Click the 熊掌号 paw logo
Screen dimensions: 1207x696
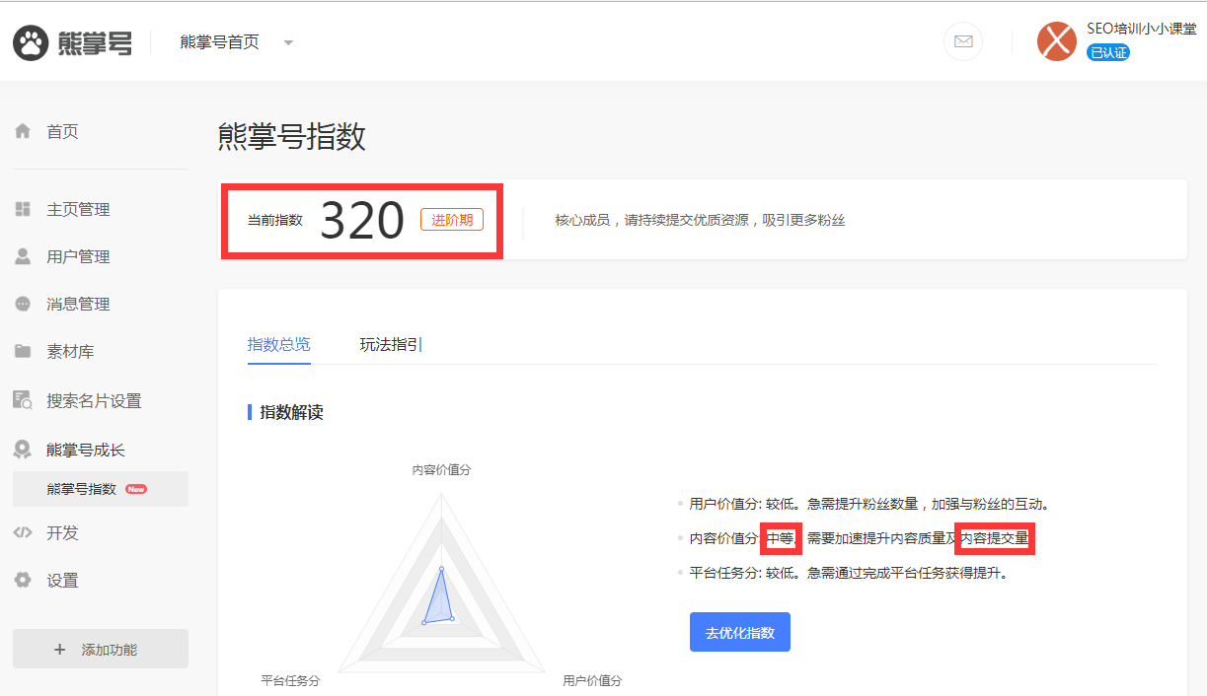(x=31, y=42)
